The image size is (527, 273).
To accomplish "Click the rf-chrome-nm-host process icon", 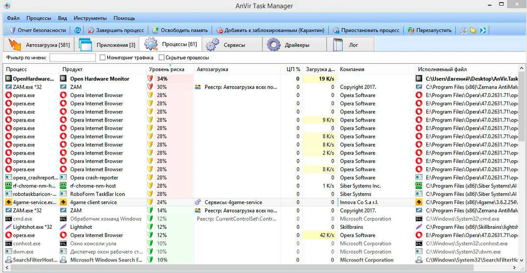I will click(x=8, y=186).
